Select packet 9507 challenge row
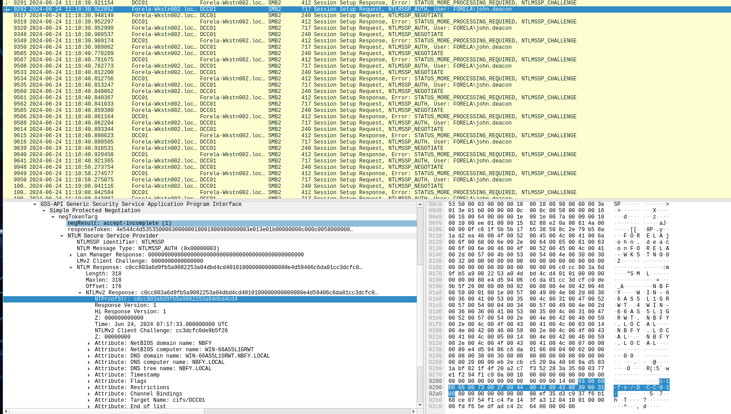731x414 pixels. coord(367,60)
